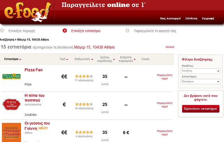Click the Deals column header

pyautogui.click(x=146, y=59)
